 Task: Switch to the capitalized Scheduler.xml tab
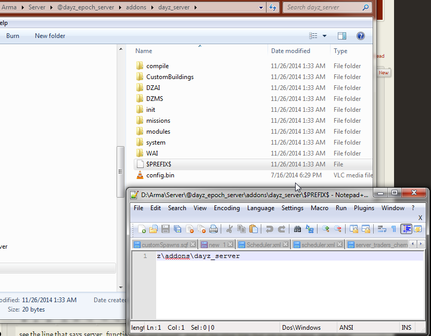[x=263, y=244]
